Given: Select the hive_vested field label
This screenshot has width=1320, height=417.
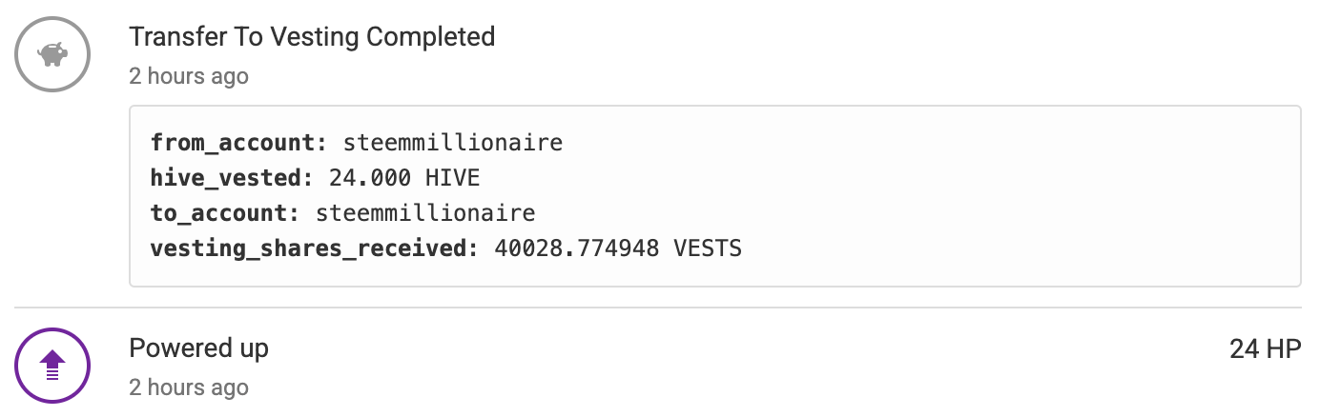Looking at the screenshot, I should coord(226,178).
